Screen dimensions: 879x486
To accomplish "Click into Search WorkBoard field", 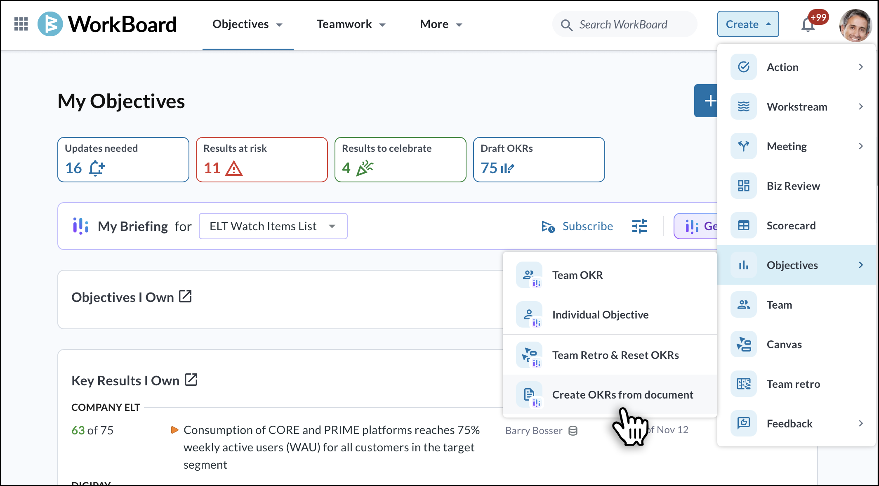I will click(x=625, y=24).
